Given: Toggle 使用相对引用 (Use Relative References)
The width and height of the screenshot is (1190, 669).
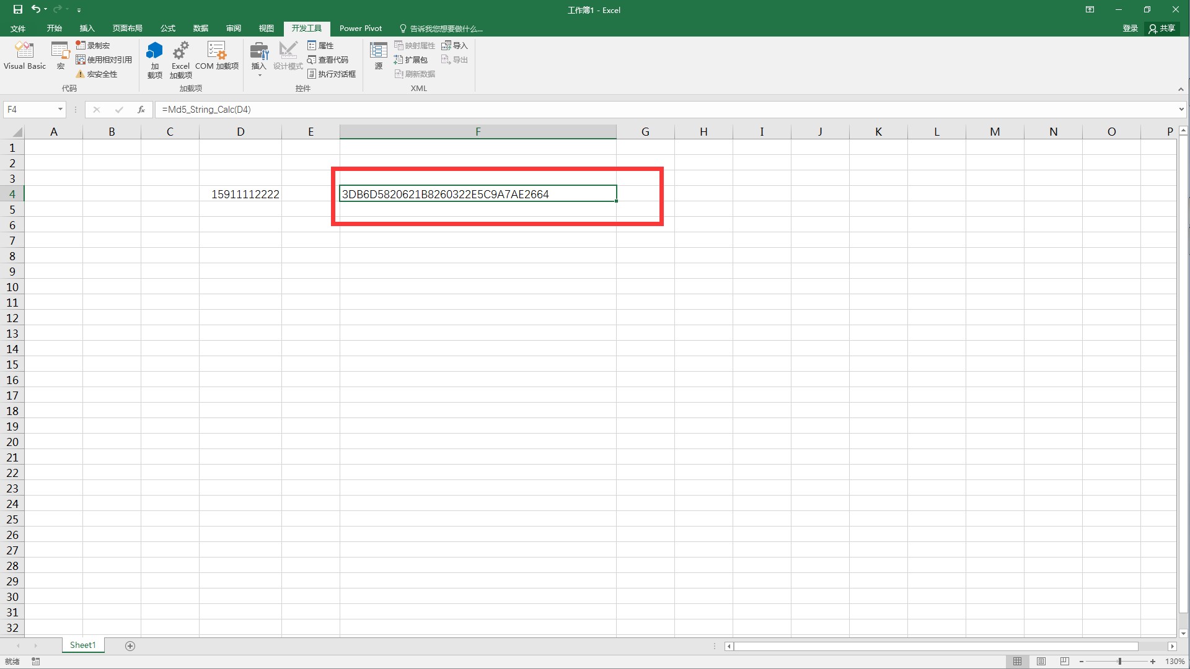Looking at the screenshot, I should tap(104, 59).
